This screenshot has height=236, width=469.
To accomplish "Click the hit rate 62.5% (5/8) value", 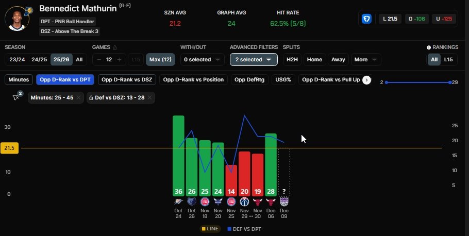I will coord(288,23).
